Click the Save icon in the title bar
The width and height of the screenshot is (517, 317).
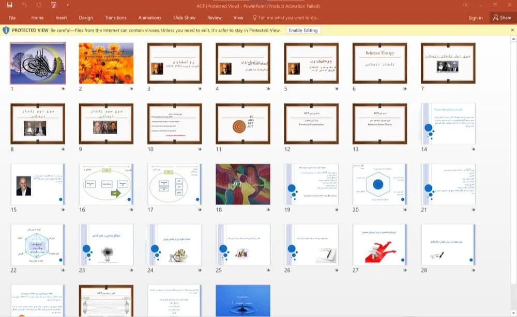coord(9,5)
